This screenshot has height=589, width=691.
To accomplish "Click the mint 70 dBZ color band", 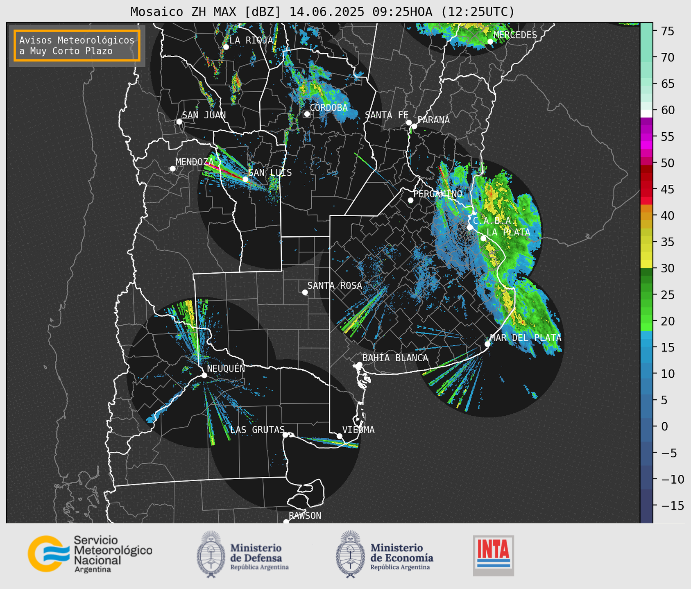I will (x=646, y=57).
